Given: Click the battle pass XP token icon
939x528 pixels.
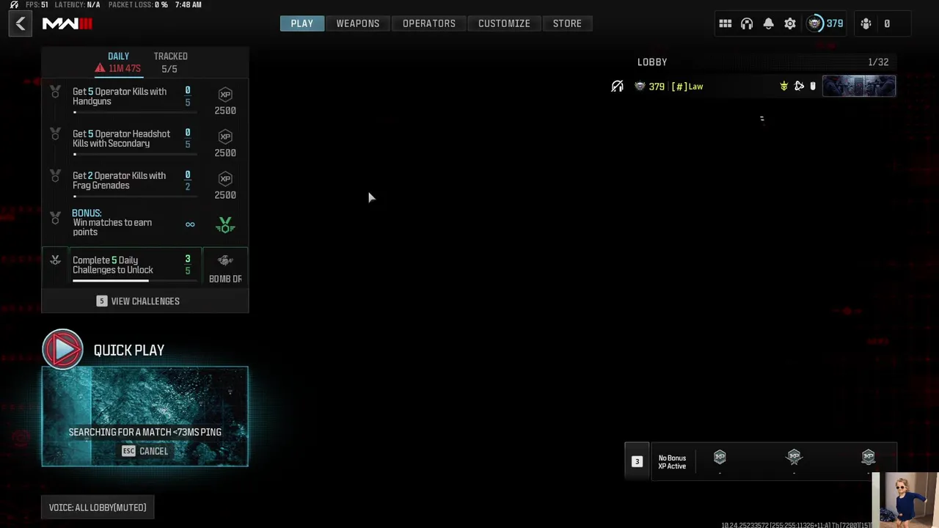Looking at the screenshot, I should point(868,457).
